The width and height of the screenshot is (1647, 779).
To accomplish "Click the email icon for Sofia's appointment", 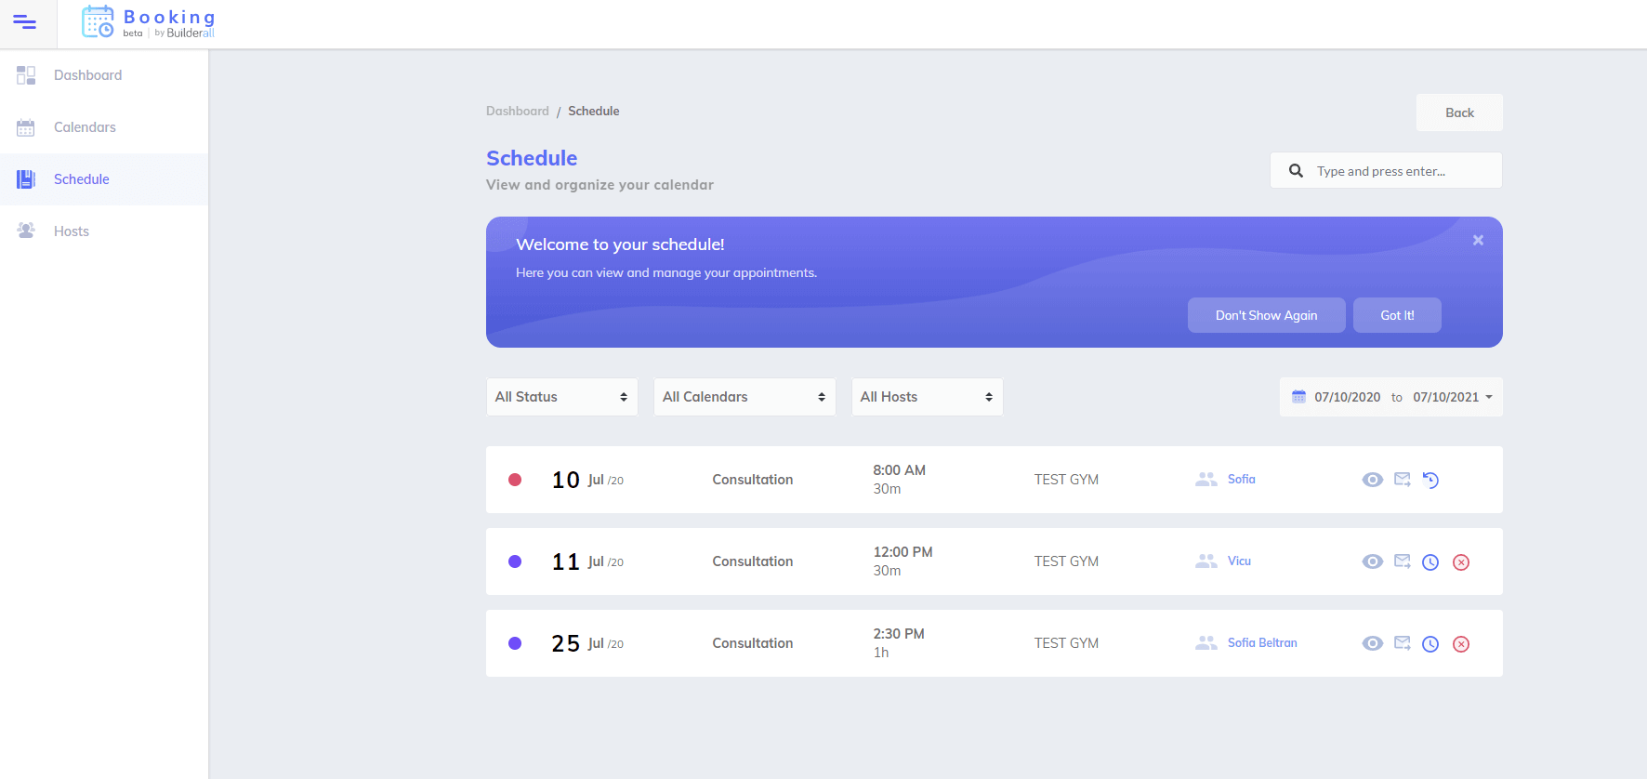I will [1403, 480].
